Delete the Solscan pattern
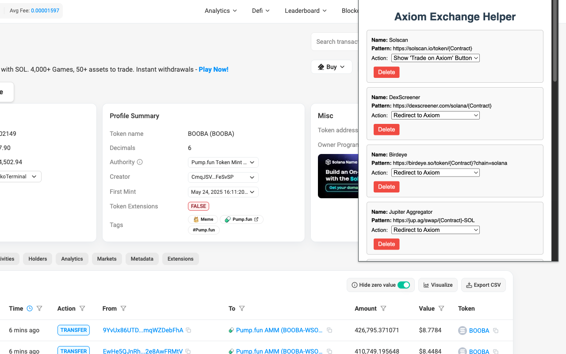Viewport: 566px width, 354px height. click(386, 72)
